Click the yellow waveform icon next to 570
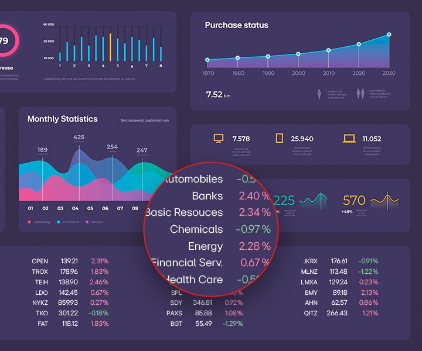Image resolution: width=422 pixels, height=351 pixels. tap(384, 200)
